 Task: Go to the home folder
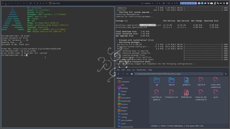pos(132,74)
